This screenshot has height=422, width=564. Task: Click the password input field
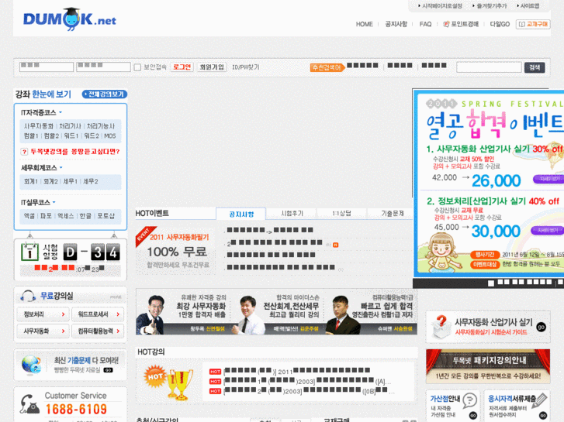103,67
